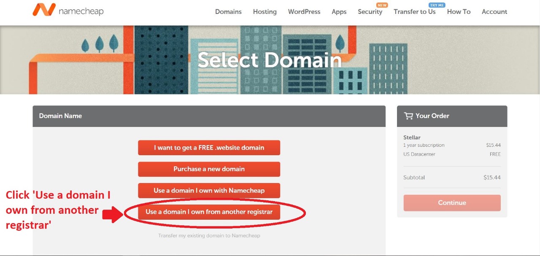Click the shopping cart icon in Your Order
540x256 pixels.
click(x=408, y=116)
